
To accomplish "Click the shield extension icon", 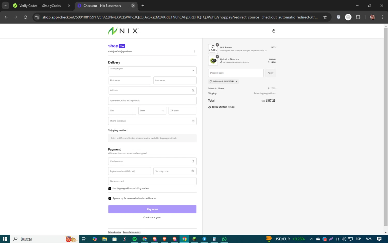I will pos(338,17).
